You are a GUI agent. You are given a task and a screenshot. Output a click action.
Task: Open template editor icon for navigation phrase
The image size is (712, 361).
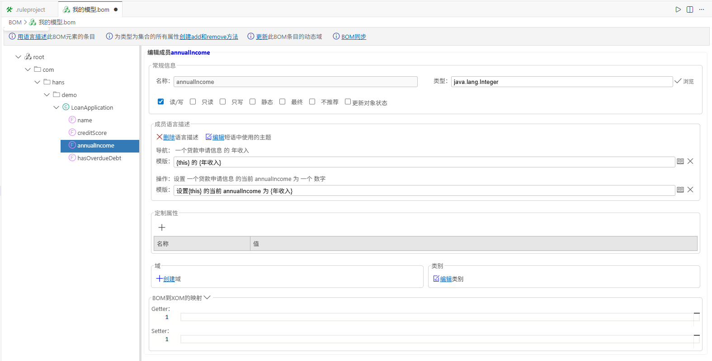tap(680, 162)
